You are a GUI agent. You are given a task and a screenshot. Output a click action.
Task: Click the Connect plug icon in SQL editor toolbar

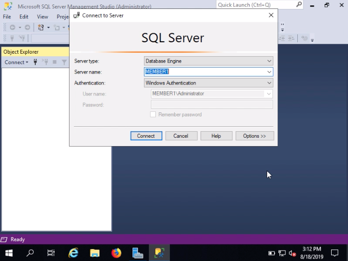[12, 38]
